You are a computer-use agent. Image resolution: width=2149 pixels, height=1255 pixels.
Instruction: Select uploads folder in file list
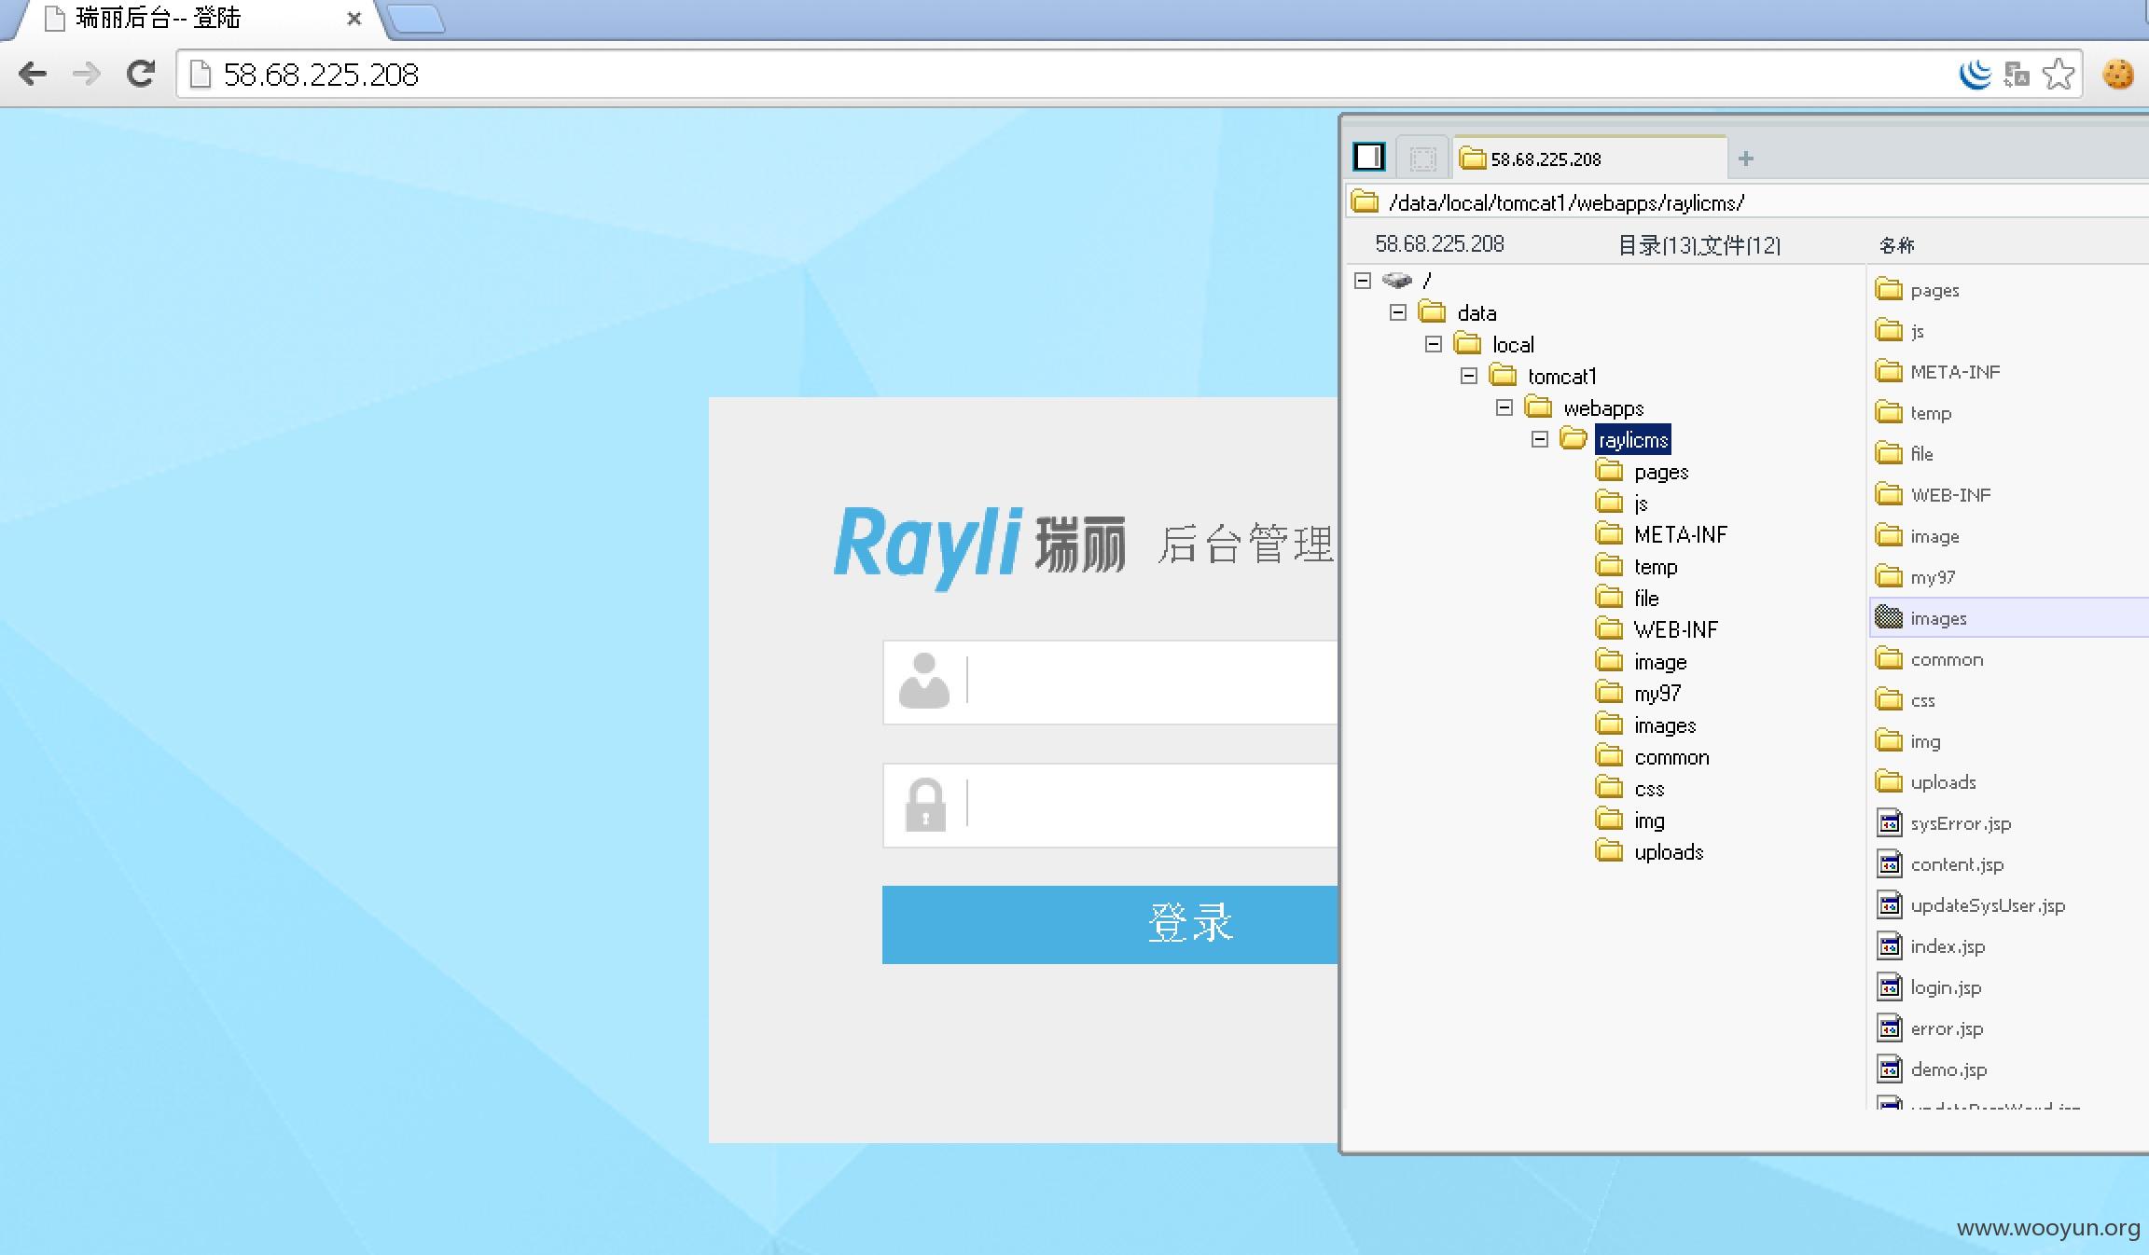[x=1943, y=782]
